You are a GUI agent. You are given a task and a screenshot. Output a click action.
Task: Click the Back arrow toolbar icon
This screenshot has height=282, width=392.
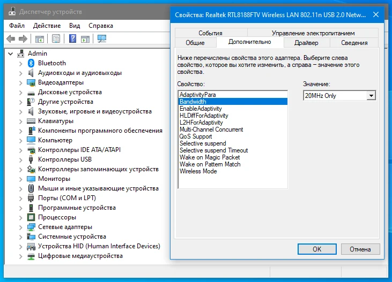(11, 39)
